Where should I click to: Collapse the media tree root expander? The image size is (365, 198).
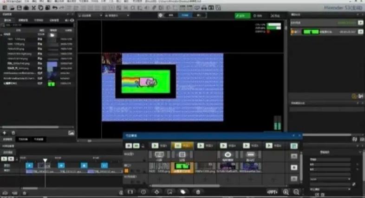[2, 34]
